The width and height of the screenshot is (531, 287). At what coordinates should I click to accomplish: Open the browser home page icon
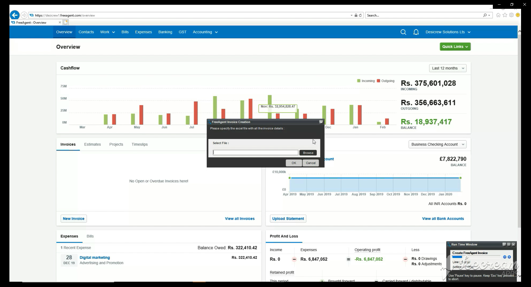(498, 15)
